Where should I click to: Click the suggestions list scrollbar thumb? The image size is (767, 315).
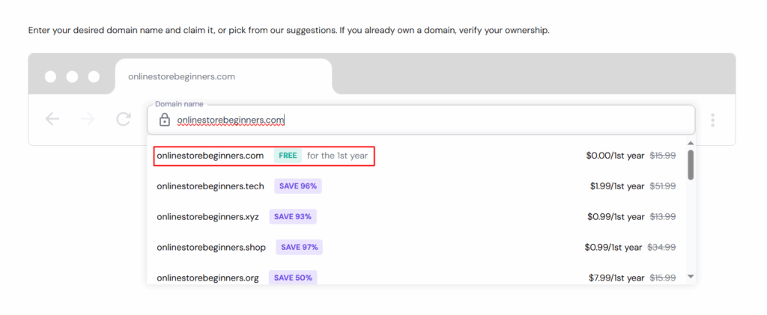pos(691,165)
